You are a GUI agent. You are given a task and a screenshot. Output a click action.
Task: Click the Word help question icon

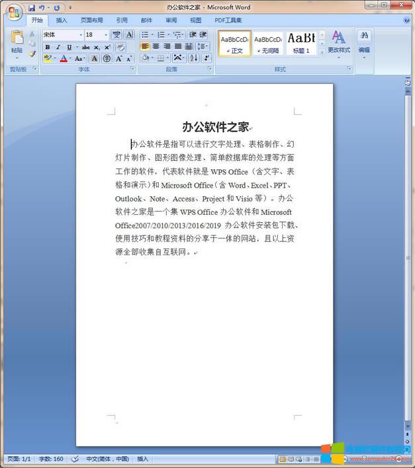click(406, 20)
